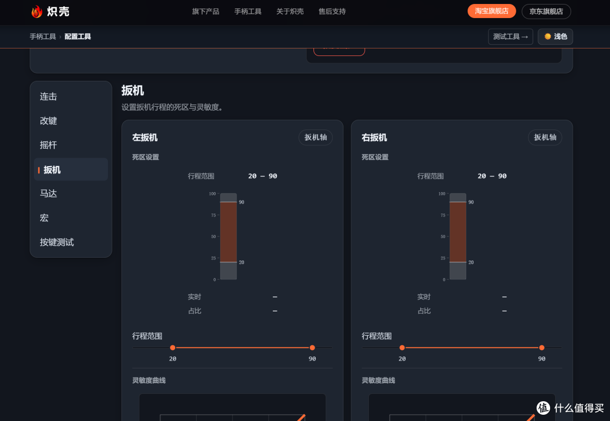Click 灵敏度曲线 label in 左扳机 card
This screenshot has height=421, width=610.
tap(149, 380)
